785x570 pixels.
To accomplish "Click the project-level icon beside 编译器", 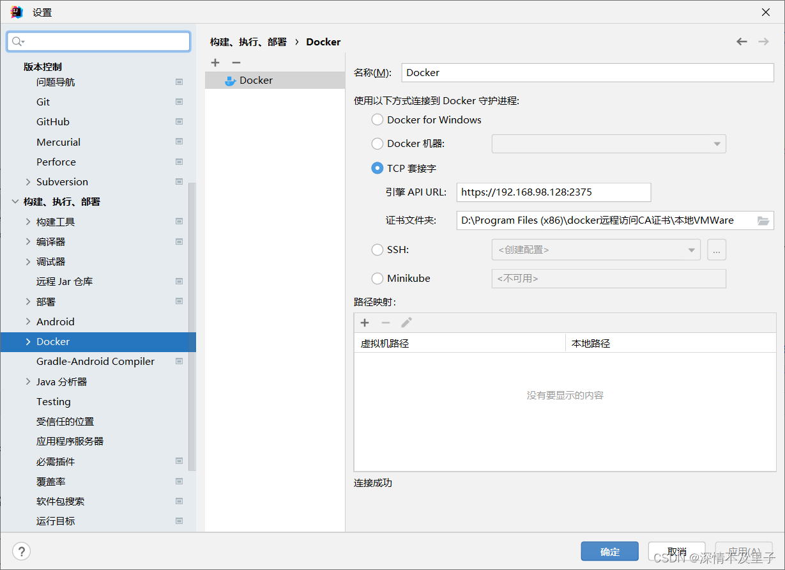I will tap(179, 242).
